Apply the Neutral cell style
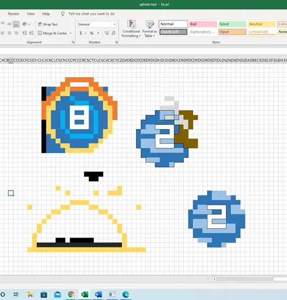 pyautogui.click(x=262, y=24)
